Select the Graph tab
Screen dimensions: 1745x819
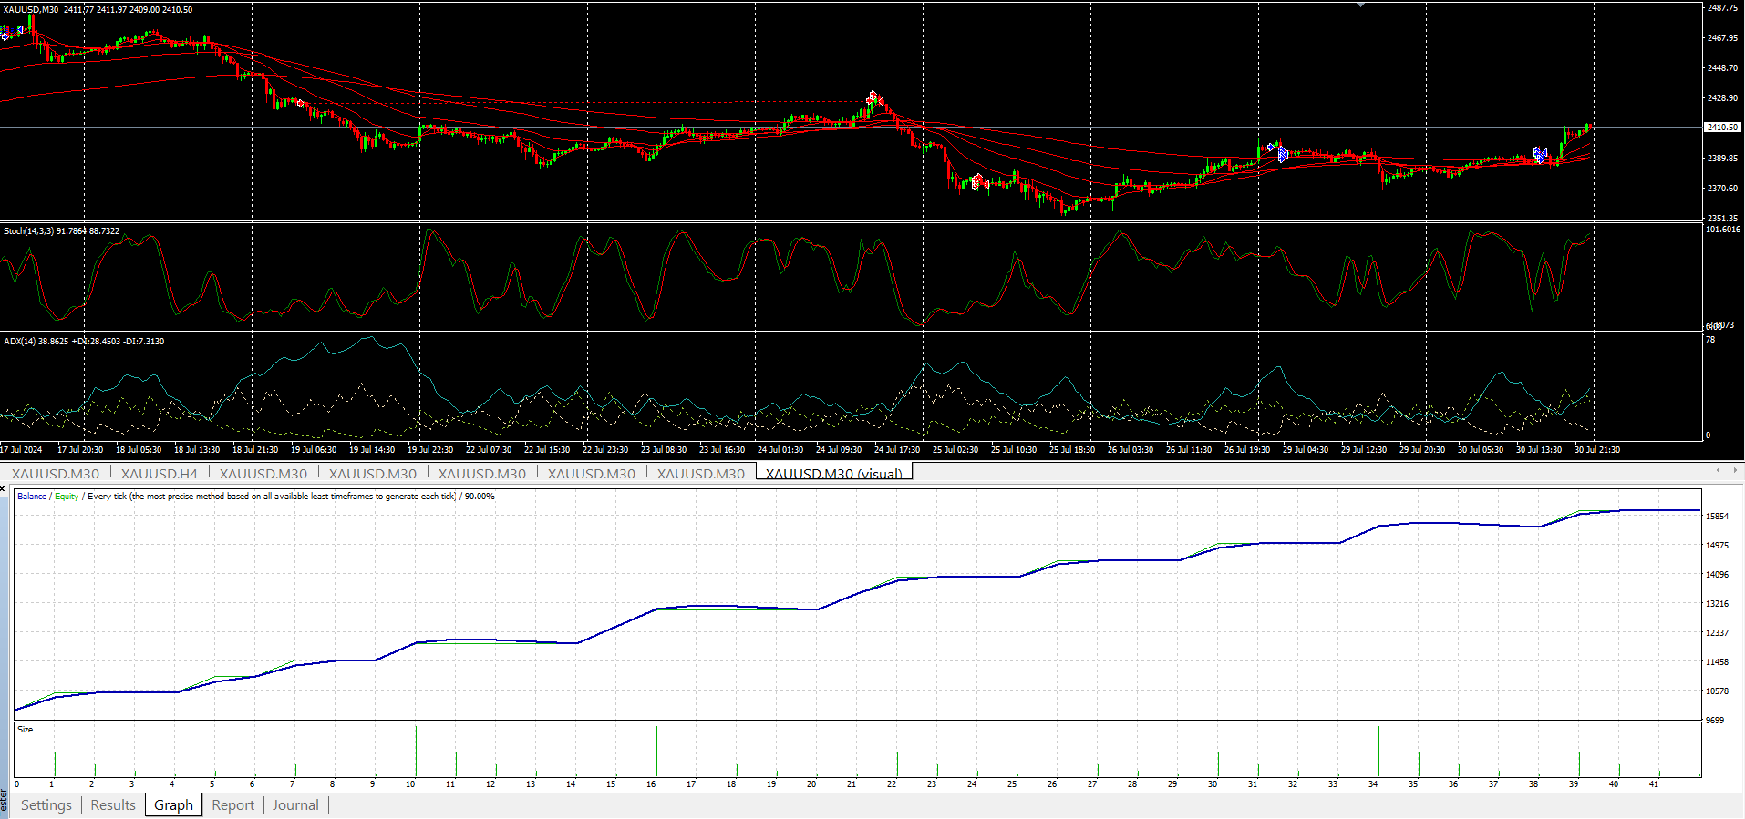[173, 805]
